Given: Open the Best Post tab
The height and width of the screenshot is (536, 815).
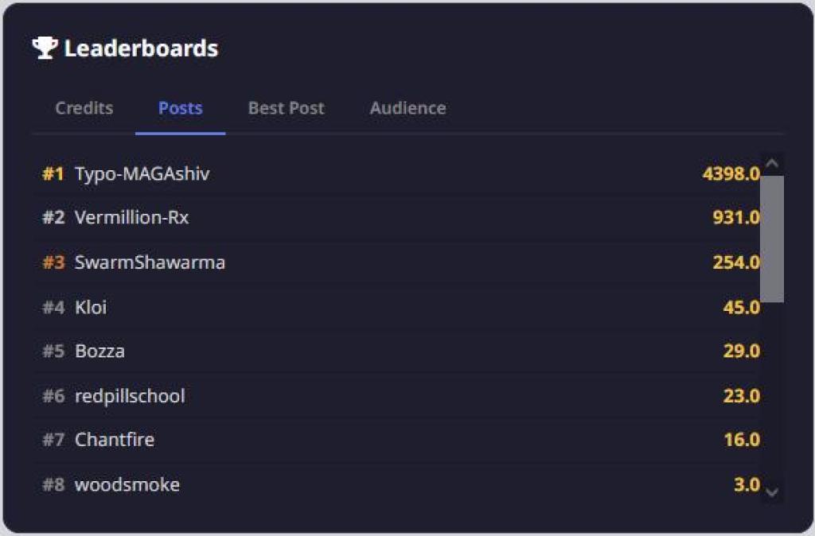Looking at the screenshot, I should [286, 108].
